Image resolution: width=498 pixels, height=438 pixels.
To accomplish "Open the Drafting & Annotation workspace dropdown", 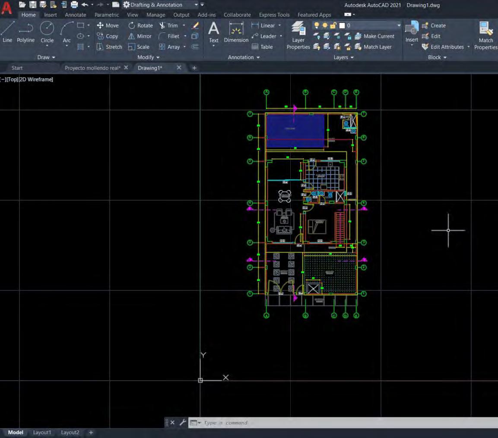I will pyautogui.click(x=196, y=5).
